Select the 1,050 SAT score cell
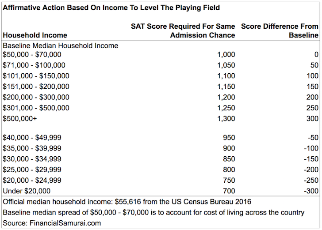322x230 pixels. point(226,65)
